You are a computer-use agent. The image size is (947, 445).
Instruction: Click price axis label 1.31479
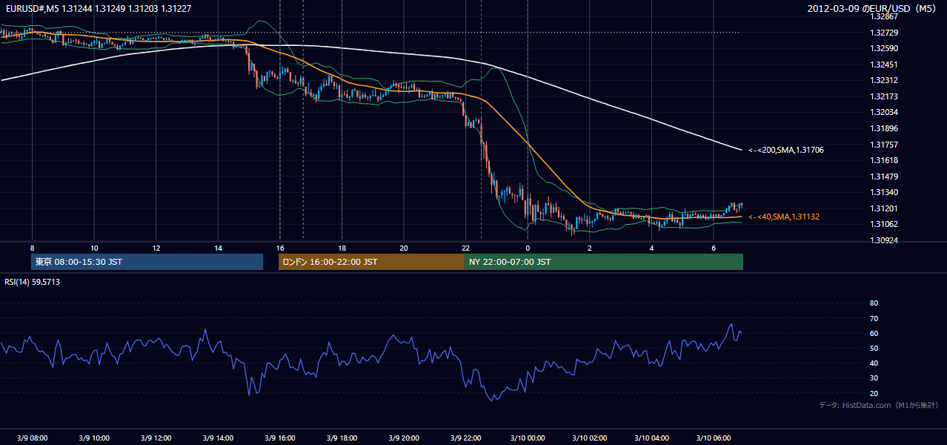point(884,177)
